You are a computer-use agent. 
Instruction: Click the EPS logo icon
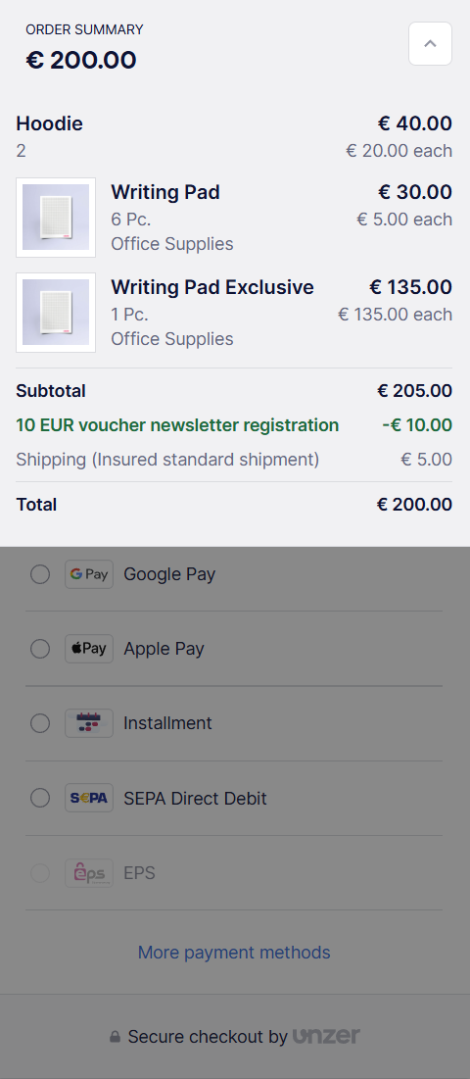tap(89, 872)
